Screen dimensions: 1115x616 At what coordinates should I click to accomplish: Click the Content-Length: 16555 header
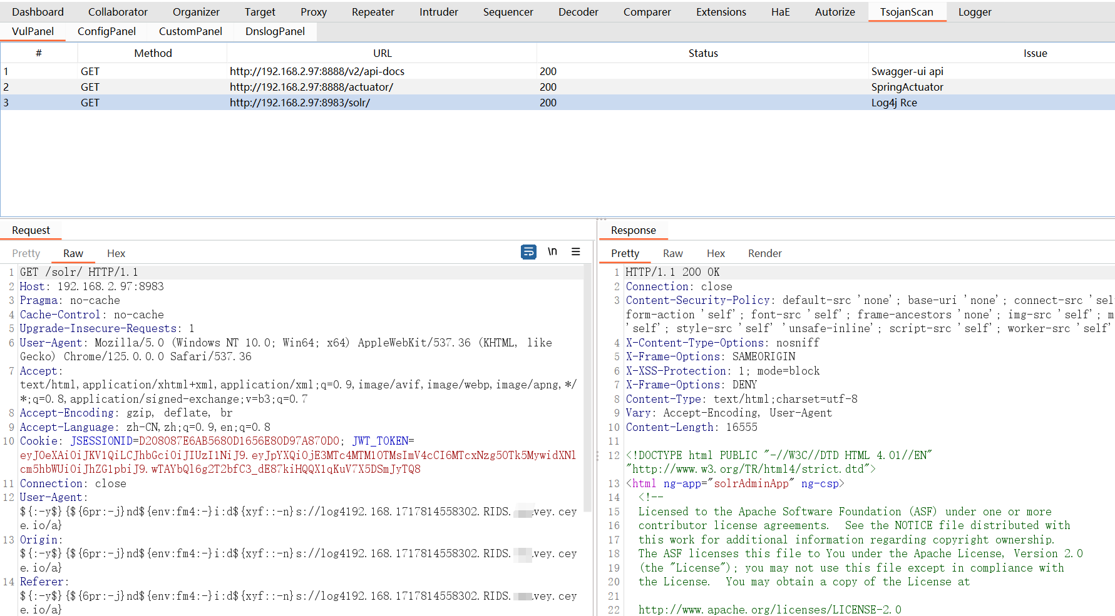(x=692, y=427)
